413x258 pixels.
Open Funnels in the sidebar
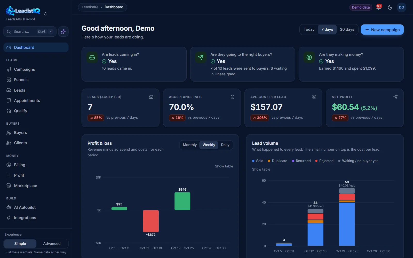click(36, 80)
